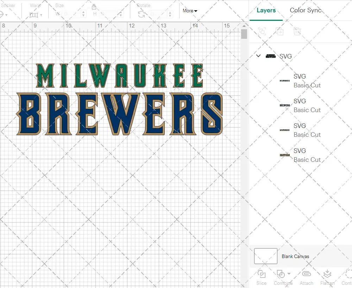Switch to the Color Sync tab
The height and width of the screenshot is (288, 352).
tap(306, 10)
